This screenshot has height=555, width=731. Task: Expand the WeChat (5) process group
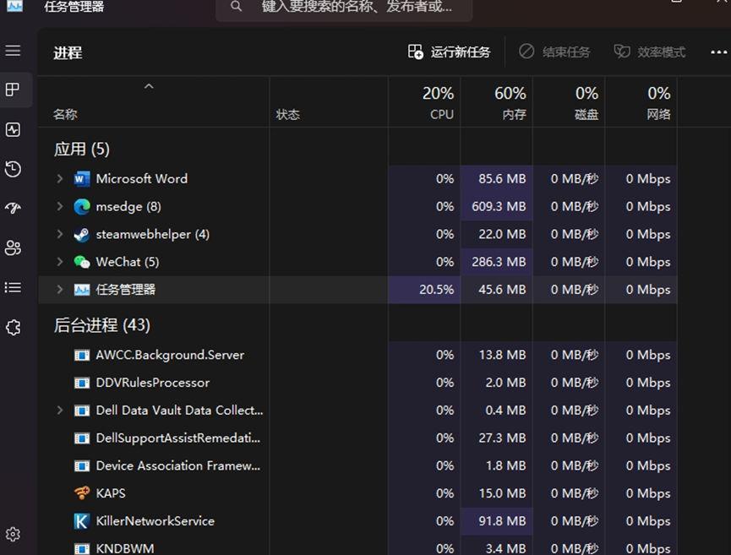pyautogui.click(x=59, y=262)
